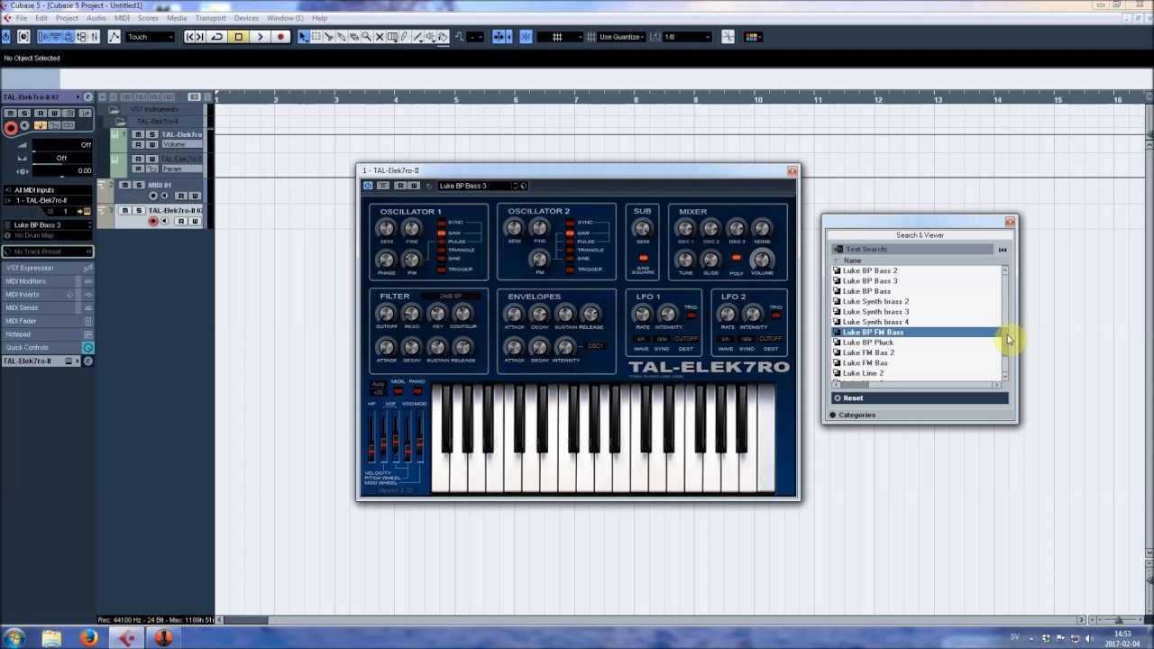The image size is (1154, 649).
Task: Open the Use Quantize grid type dropdown
Action: click(x=621, y=37)
